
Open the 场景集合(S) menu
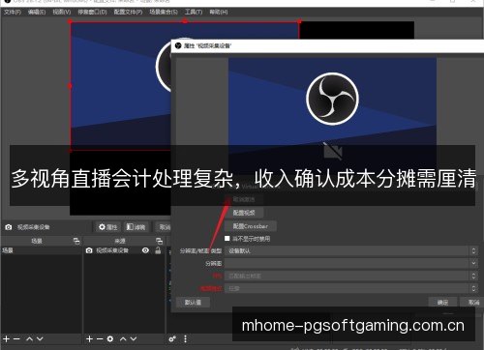(164, 13)
